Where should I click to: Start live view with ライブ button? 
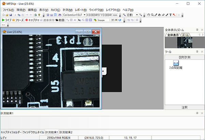pos(6,20)
